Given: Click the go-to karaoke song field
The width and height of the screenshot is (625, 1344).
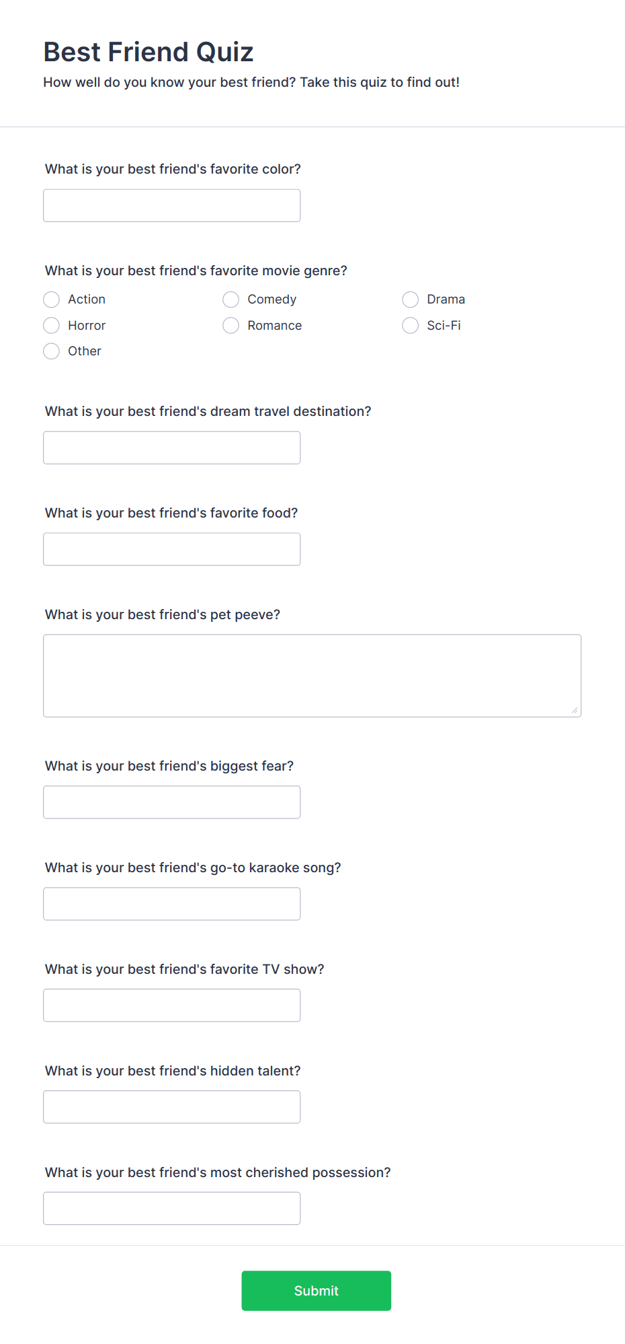Looking at the screenshot, I should point(172,904).
